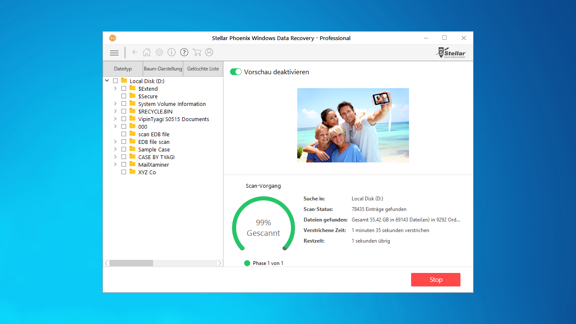Click the scrollbar left arrow
The height and width of the screenshot is (324, 576).
pos(106,263)
